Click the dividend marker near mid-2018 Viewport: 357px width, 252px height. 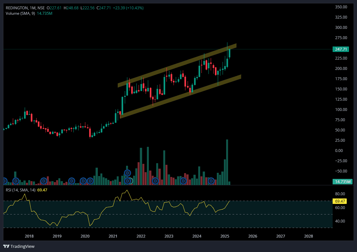[44, 181]
